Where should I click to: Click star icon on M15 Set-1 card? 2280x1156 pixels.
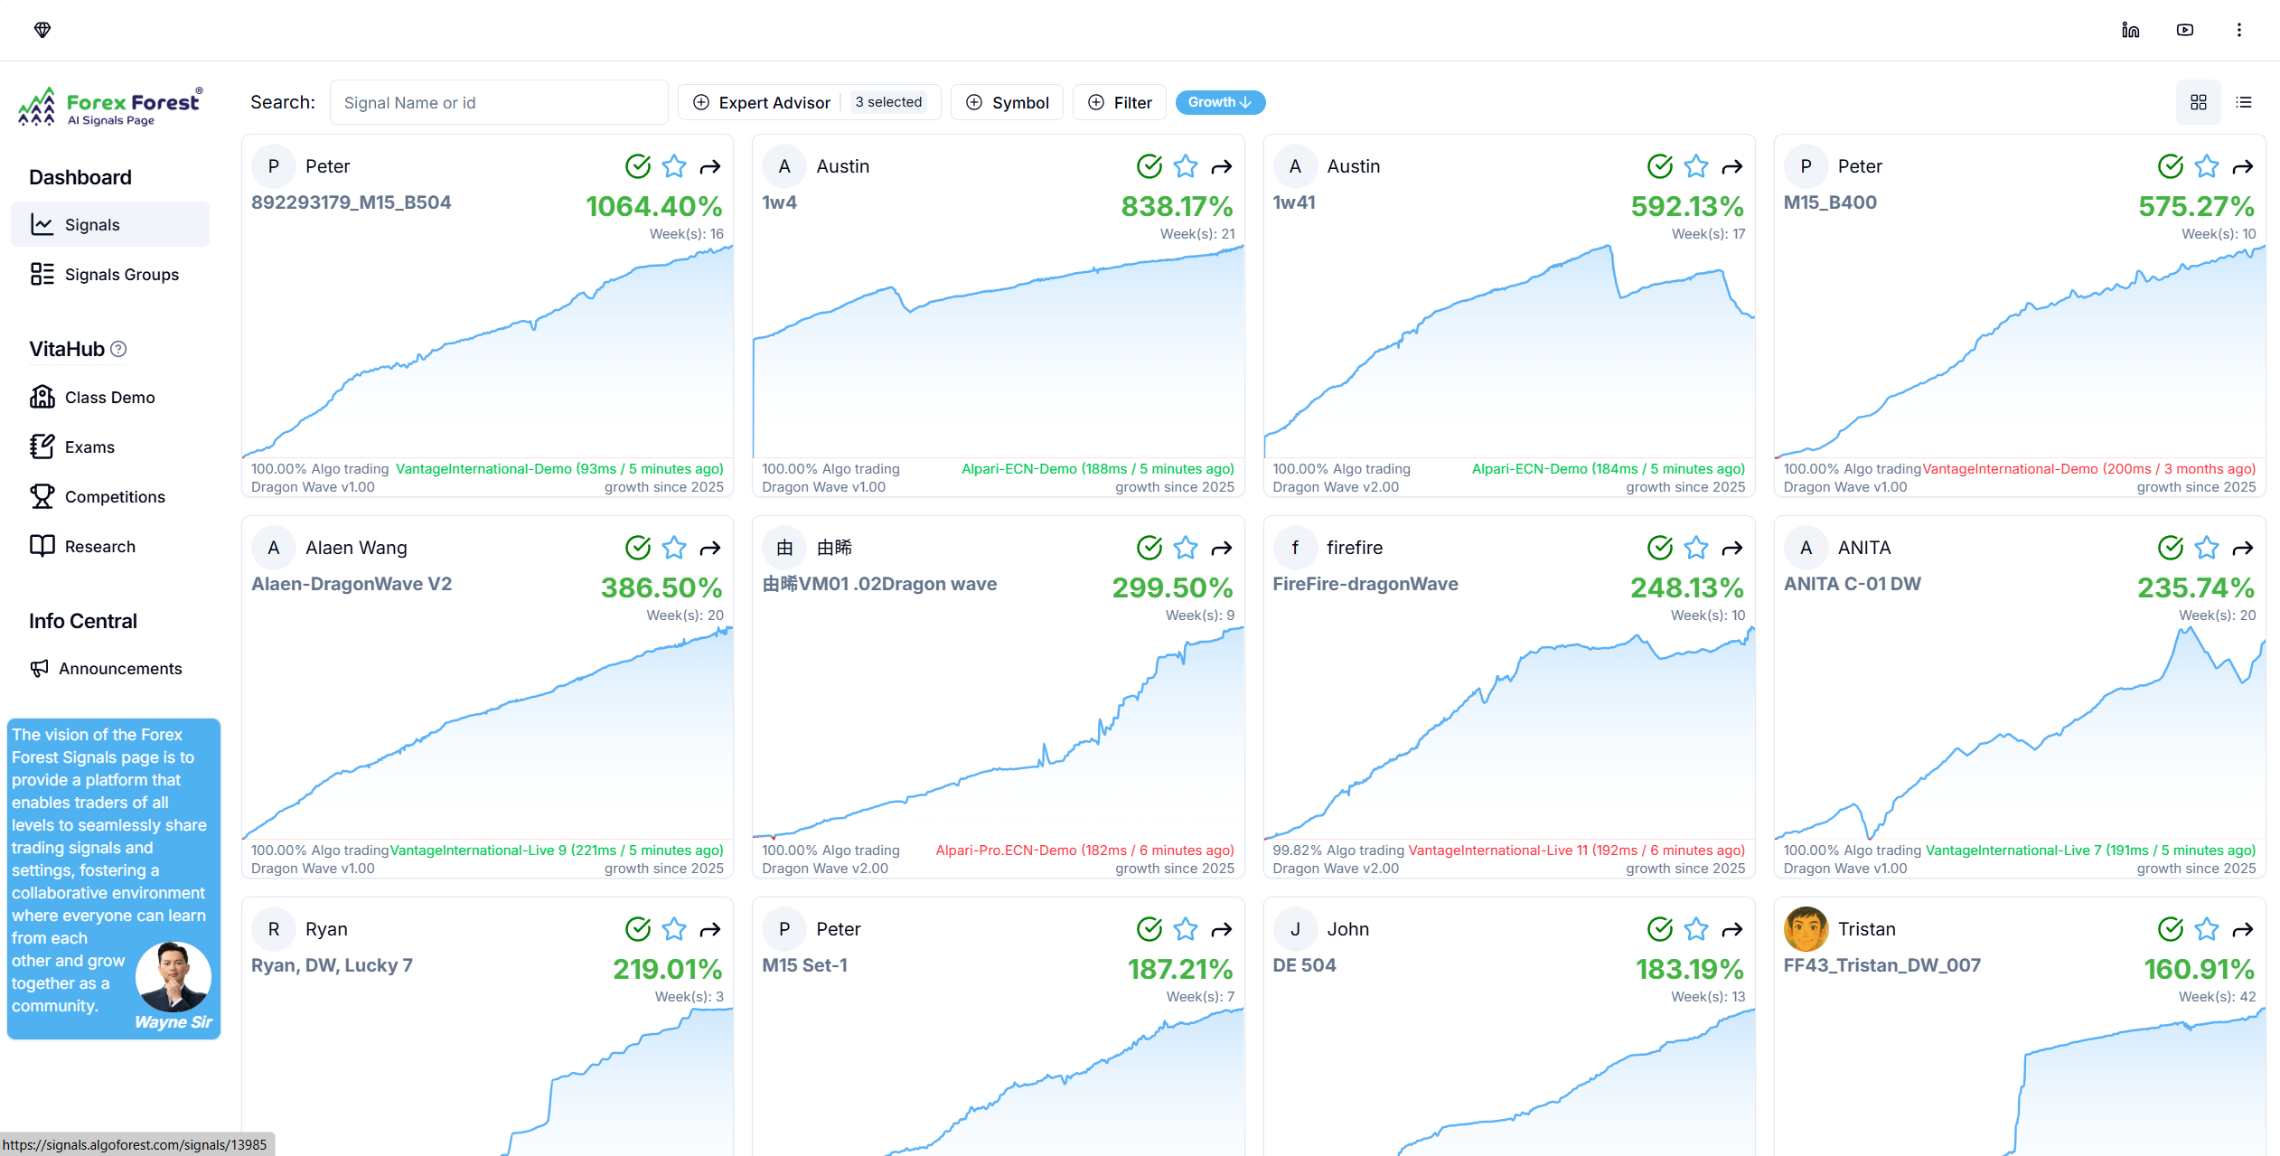[x=1186, y=929]
